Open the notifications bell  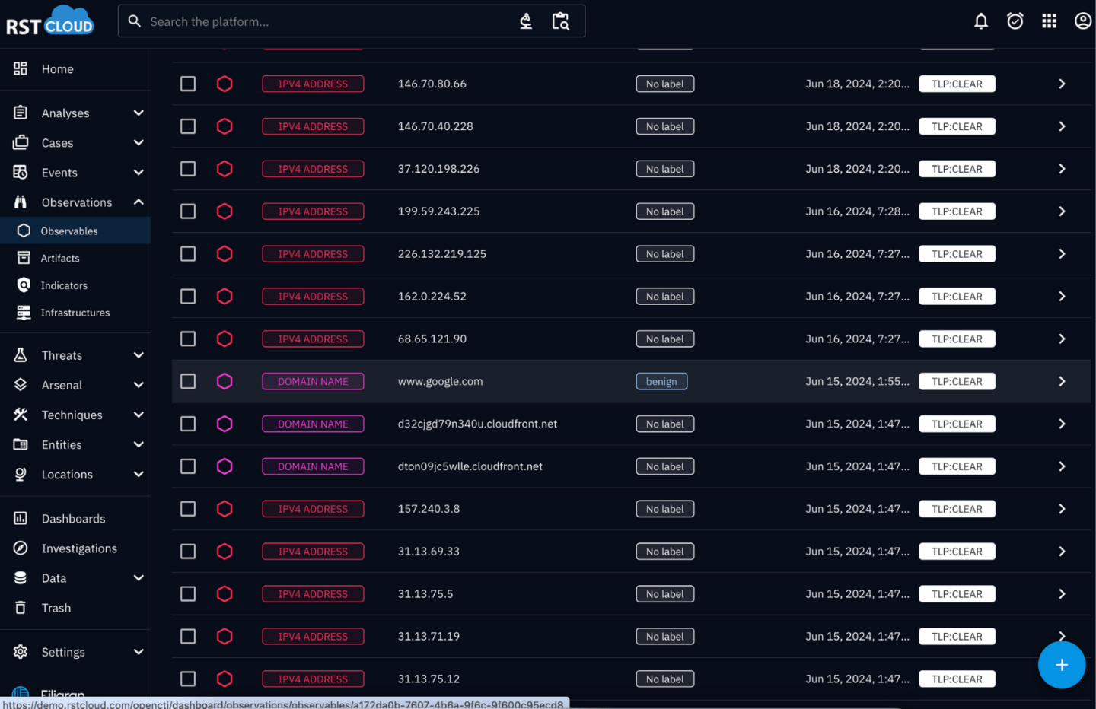(x=981, y=21)
